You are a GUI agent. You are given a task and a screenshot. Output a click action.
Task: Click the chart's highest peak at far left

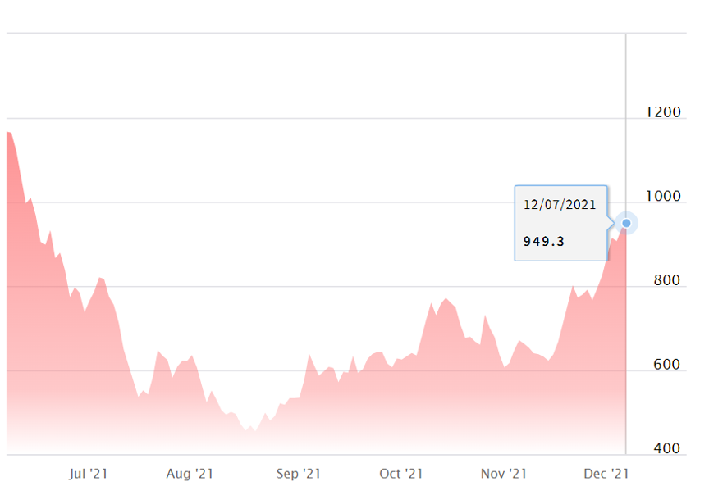(x=8, y=133)
